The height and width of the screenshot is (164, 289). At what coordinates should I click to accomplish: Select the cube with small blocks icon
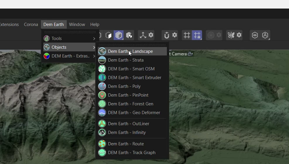coord(129,35)
